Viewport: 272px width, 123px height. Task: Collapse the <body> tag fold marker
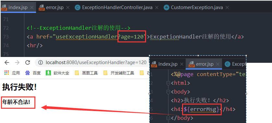(x=168, y=92)
